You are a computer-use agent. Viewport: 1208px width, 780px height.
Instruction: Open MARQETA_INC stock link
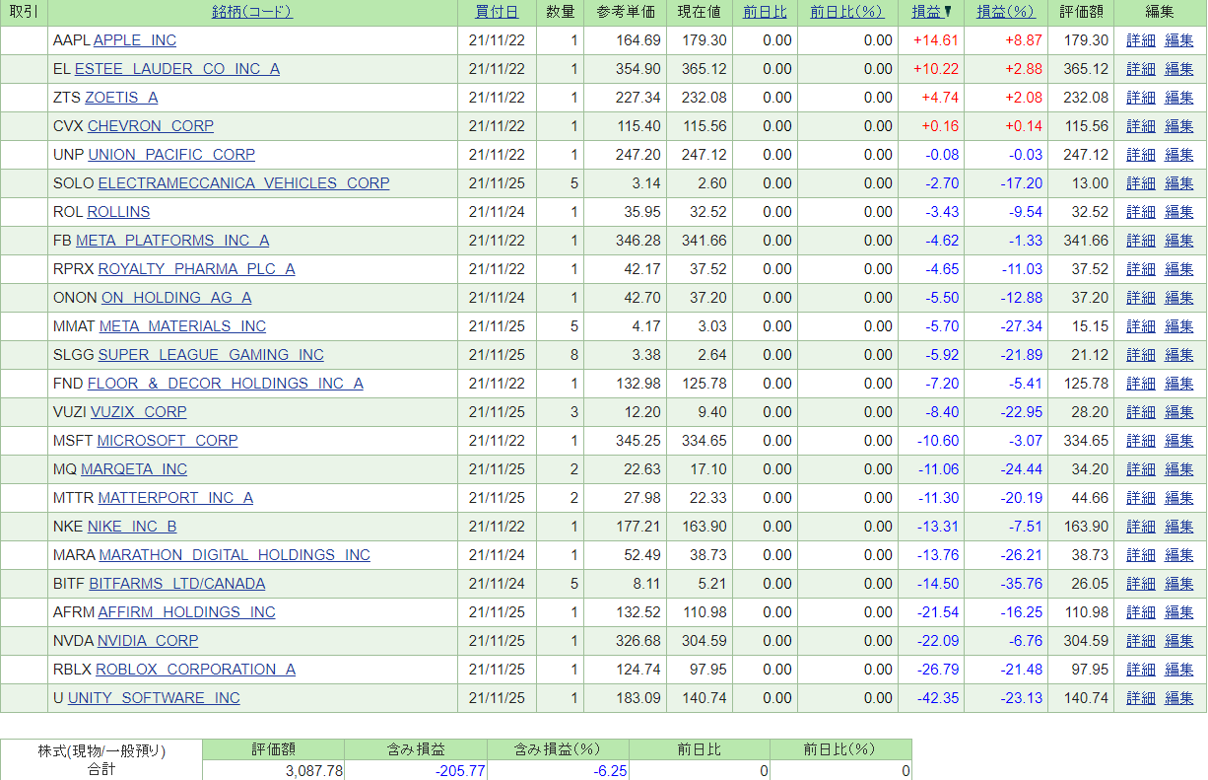coord(134,469)
